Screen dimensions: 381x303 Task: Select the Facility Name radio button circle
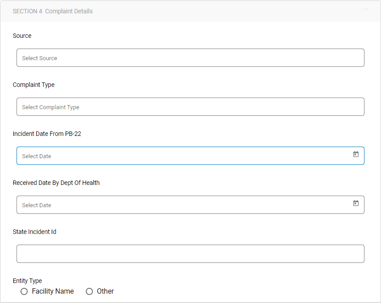pyautogui.click(x=24, y=291)
